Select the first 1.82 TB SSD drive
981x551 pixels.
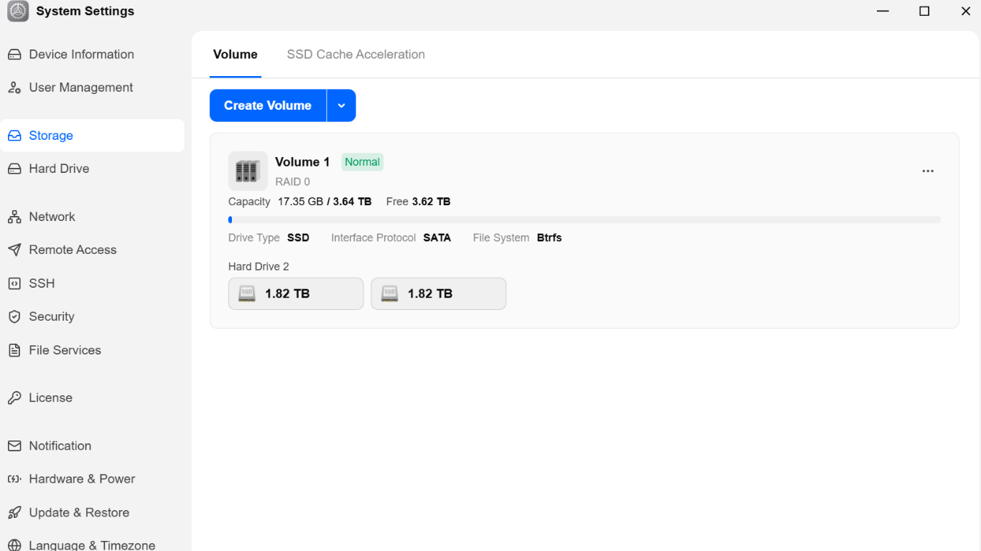point(296,293)
